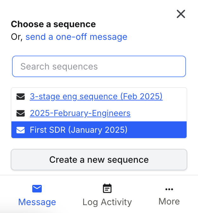Screen dimensions: 198x213
Task: Click the three-dot More icon
Action: (x=169, y=189)
